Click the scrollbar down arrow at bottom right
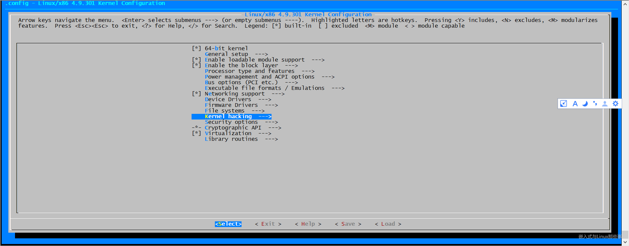Viewport: 629px width, 246px height. pyautogui.click(x=625, y=242)
